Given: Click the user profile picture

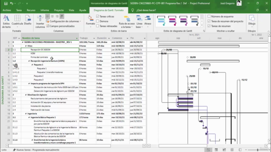Looking at the screenshot, I should [239, 3].
